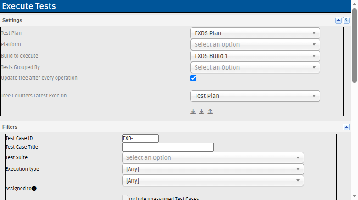Click the Filters section header text
This screenshot has width=358, height=200.
point(10,127)
